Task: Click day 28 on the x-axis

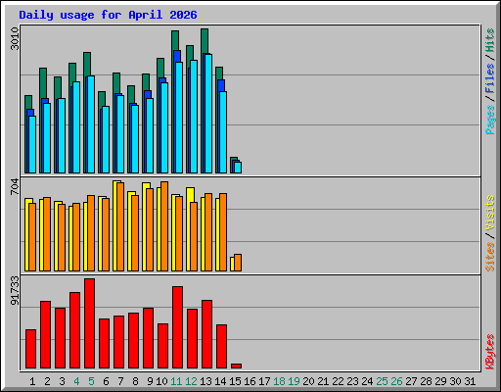Action: [x=426, y=381]
